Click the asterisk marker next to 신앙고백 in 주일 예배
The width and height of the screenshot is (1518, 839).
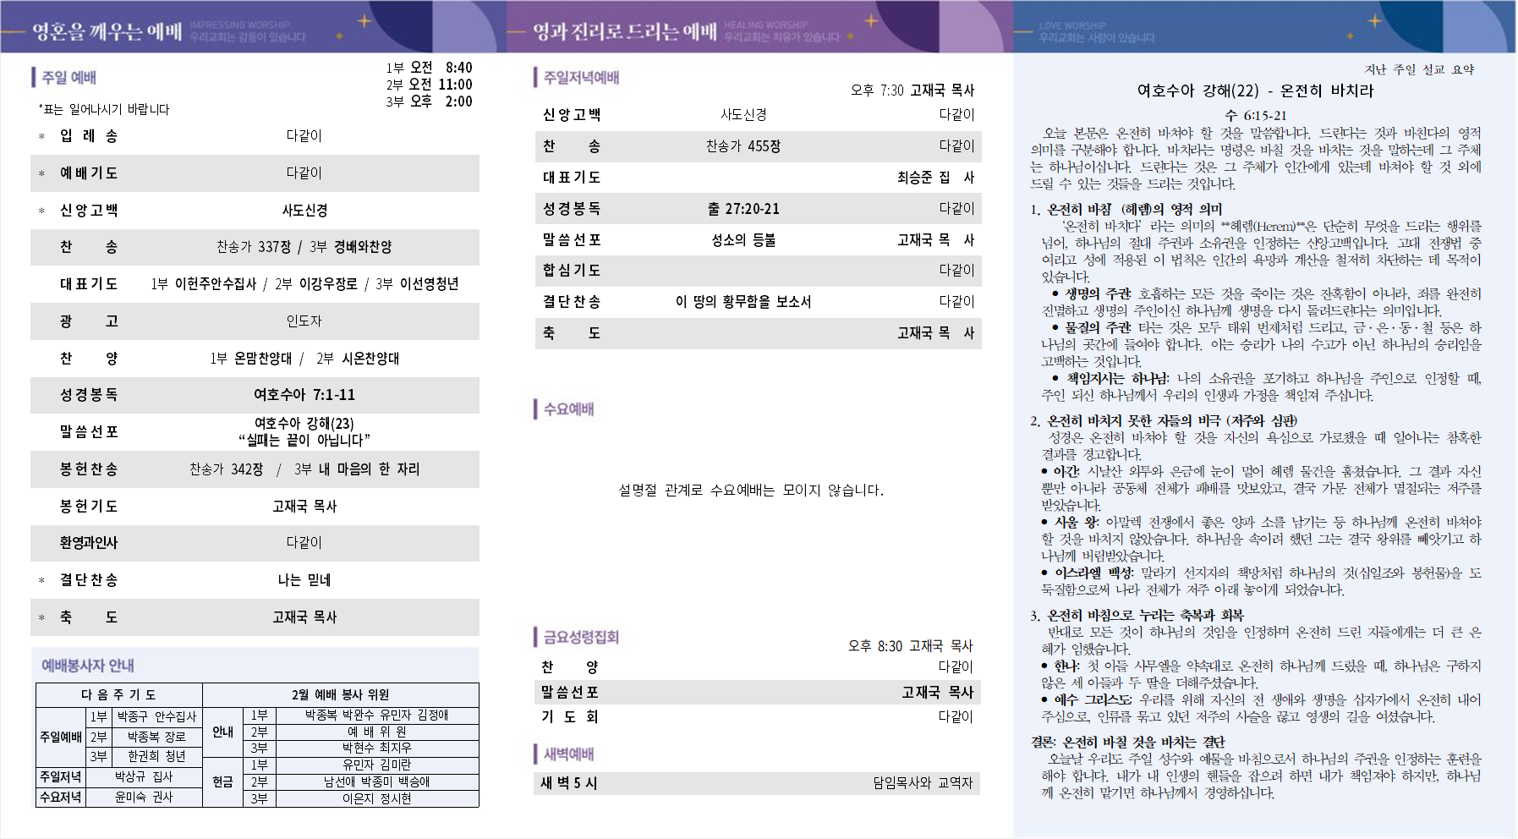(x=41, y=211)
